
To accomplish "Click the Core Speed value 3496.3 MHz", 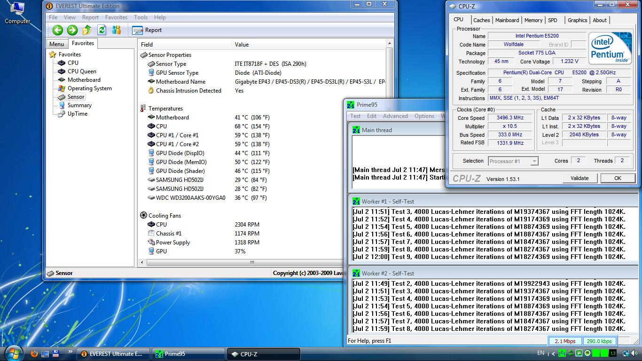I will 510,118.
